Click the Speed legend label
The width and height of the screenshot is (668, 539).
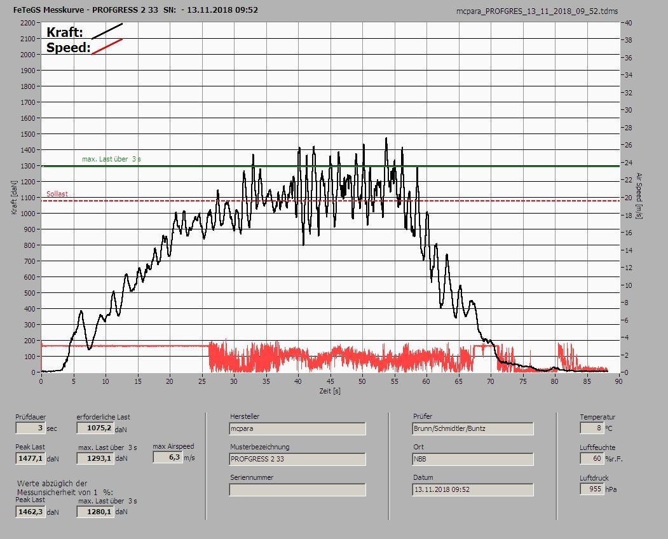68,47
